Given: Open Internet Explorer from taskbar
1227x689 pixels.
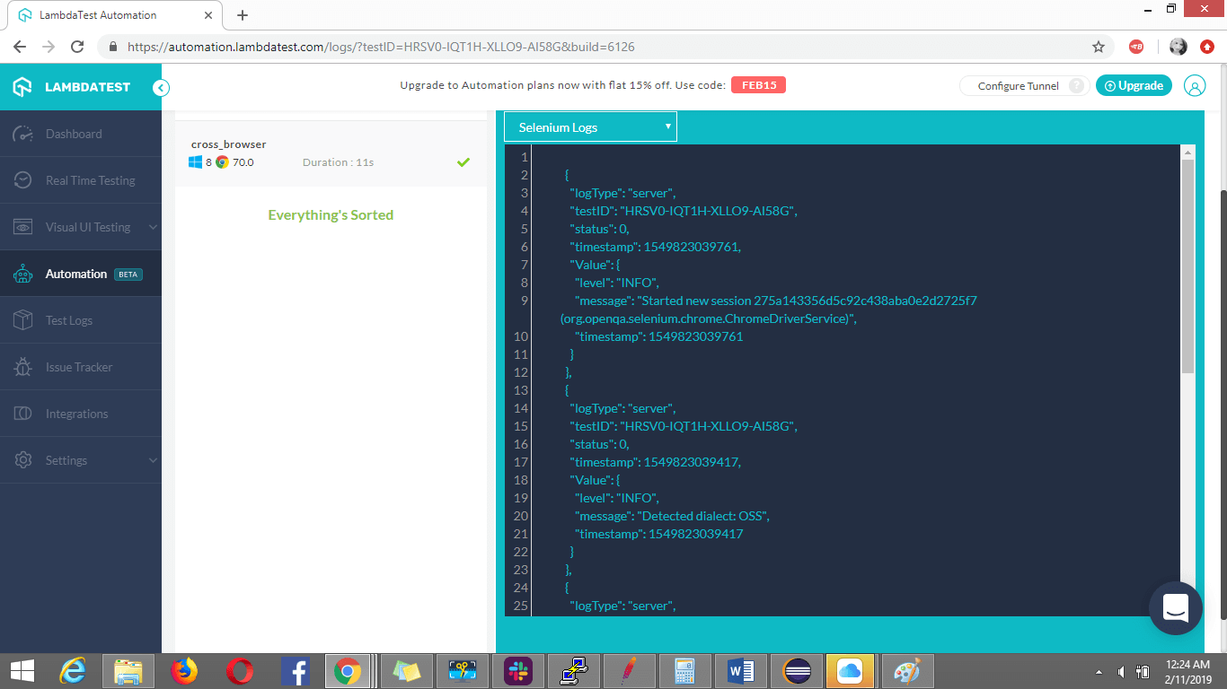Looking at the screenshot, I should pyautogui.click(x=73, y=670).
